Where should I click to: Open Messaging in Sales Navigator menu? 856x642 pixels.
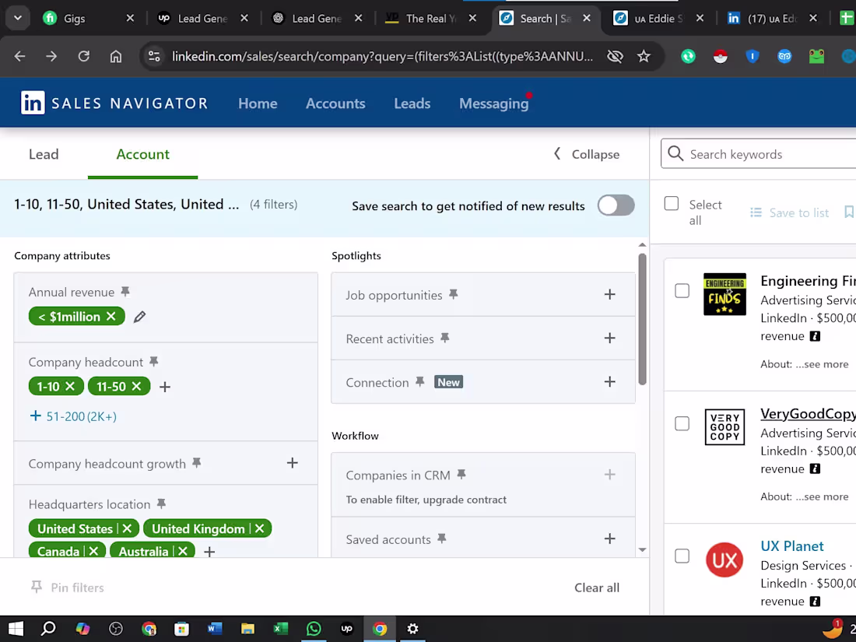(494, 103)
